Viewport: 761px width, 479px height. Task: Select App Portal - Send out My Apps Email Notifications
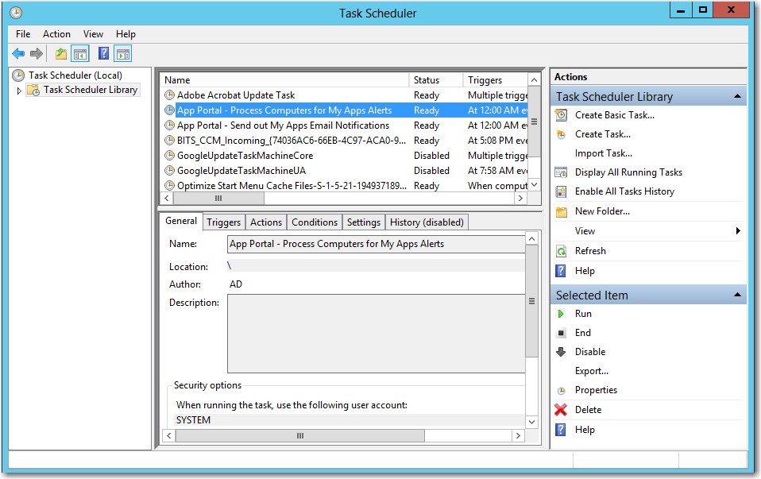pyautogui.click(x=345, y=126)
